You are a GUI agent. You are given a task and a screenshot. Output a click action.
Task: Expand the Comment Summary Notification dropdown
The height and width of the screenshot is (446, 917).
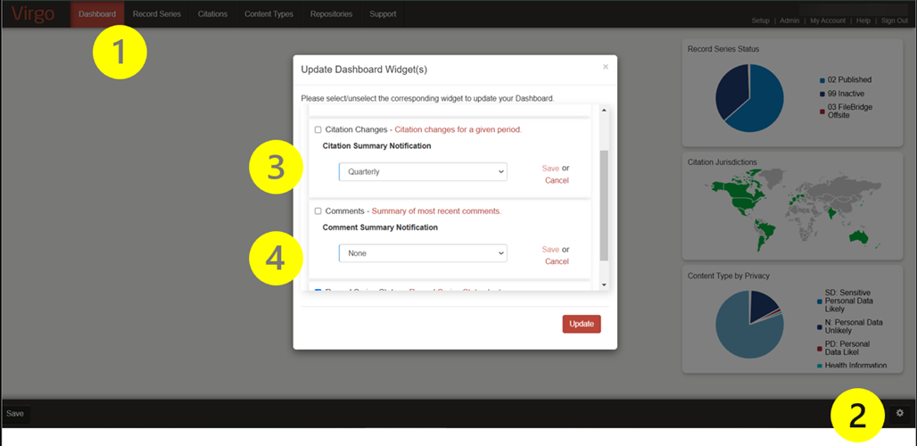422,253
